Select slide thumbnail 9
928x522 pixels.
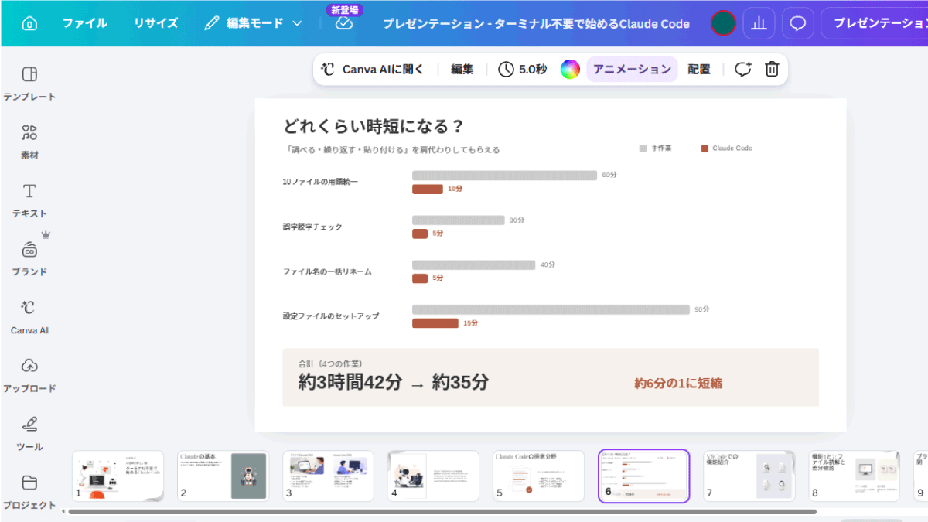[x=920, y=476]
